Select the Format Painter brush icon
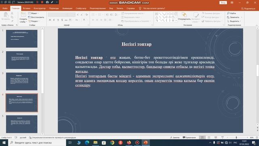Screen dimensions: 259x146 (12, 21)
